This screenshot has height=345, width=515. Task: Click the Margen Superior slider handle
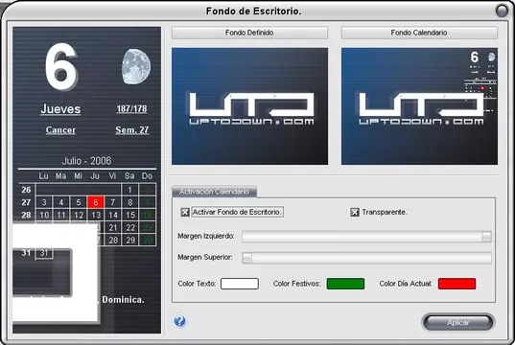coord(247,258)
